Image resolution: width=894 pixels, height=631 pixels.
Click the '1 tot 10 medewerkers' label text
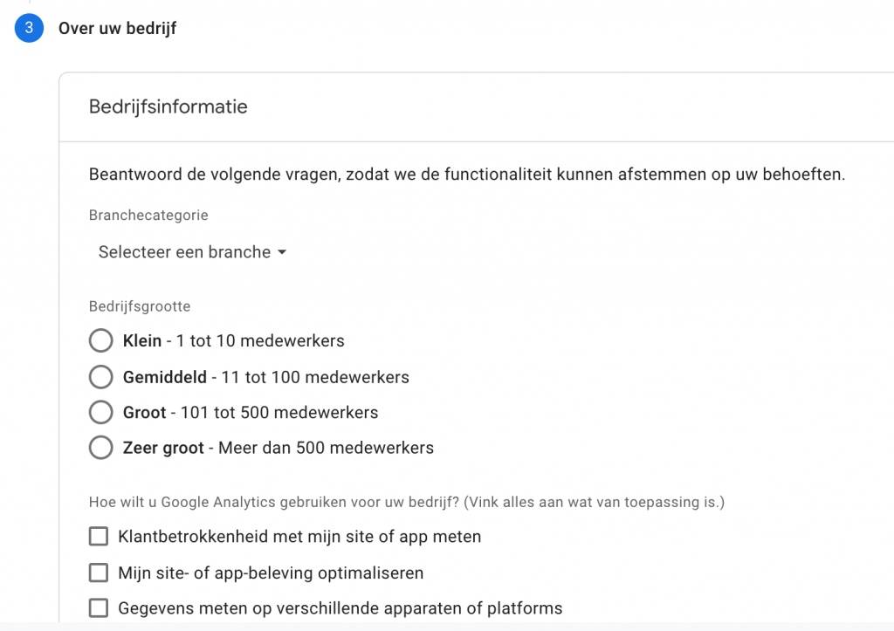(260, 341)
